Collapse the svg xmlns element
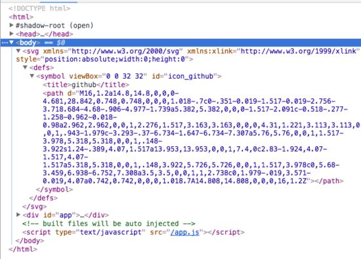The width and height of the screenshot is (361, 259). pos(18,51)
